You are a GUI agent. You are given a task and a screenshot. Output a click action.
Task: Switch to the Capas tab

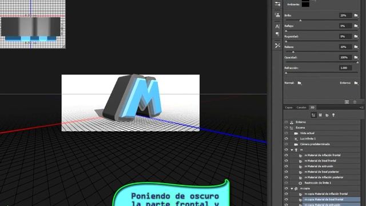point(289,108)
